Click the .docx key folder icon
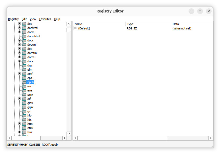Viewport: 220px width, 154px height. (x=24, y=40)
